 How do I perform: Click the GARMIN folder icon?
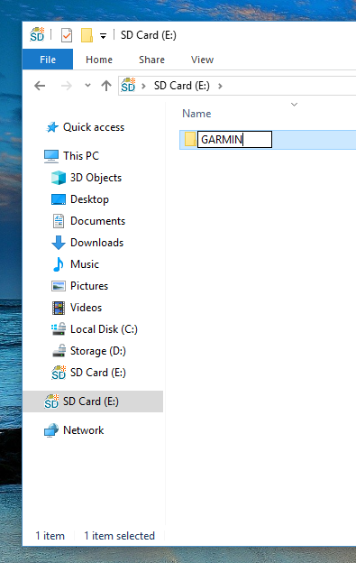pos(190,139)
